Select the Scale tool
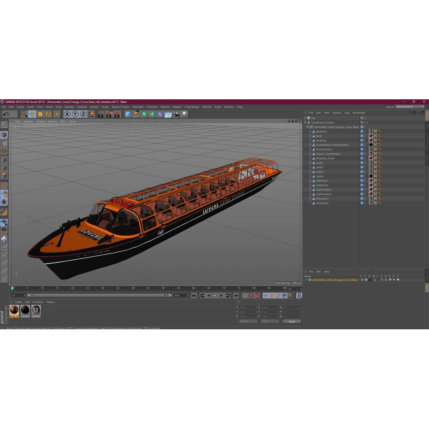This screenshot has height=429, width=429. pos(40,114)
